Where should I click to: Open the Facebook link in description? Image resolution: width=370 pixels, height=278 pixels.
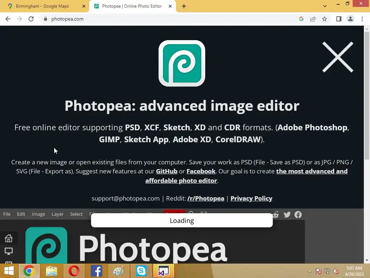click(201, 171)
